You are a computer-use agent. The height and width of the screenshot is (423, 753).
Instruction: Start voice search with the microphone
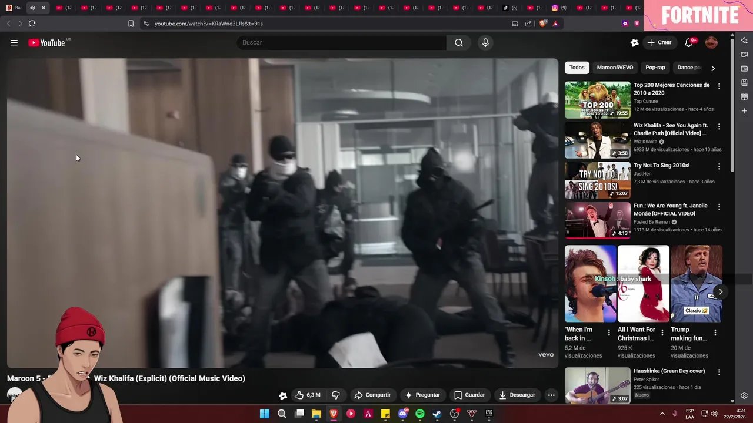pos(485,42)
